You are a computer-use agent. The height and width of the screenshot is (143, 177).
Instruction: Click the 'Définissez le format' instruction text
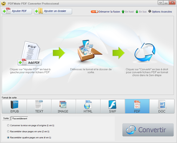coord(91,71)
